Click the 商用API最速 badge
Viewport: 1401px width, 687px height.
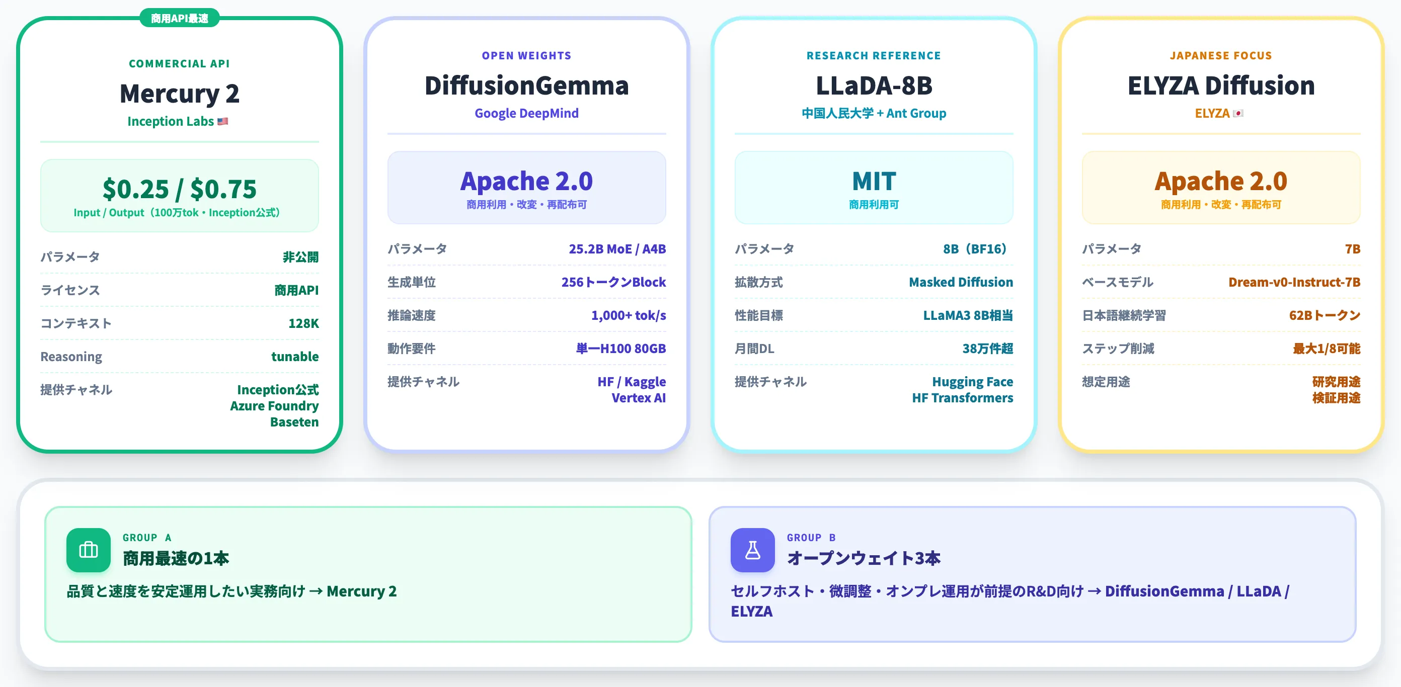(180, 18)
